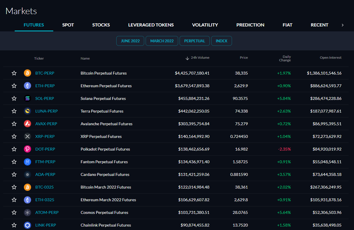The height and width of the screenshot is (230, 354).
Task: Click the Cardano logo icon
Action: click(27, 174)
